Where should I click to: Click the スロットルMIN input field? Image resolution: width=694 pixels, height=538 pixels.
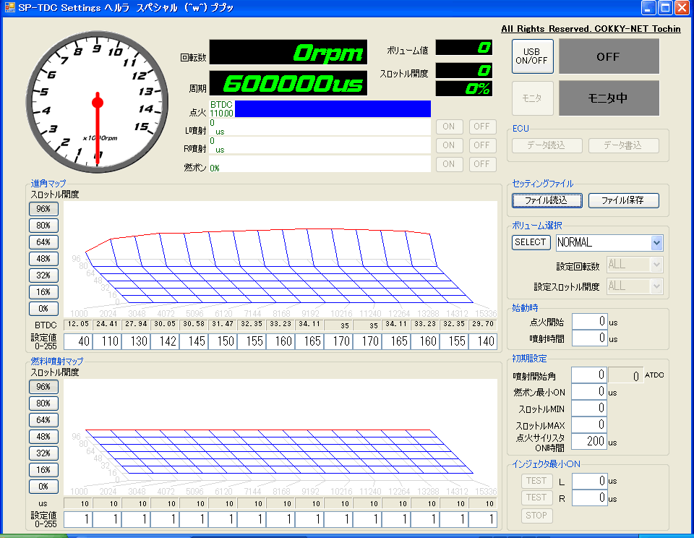pos(589,409)
